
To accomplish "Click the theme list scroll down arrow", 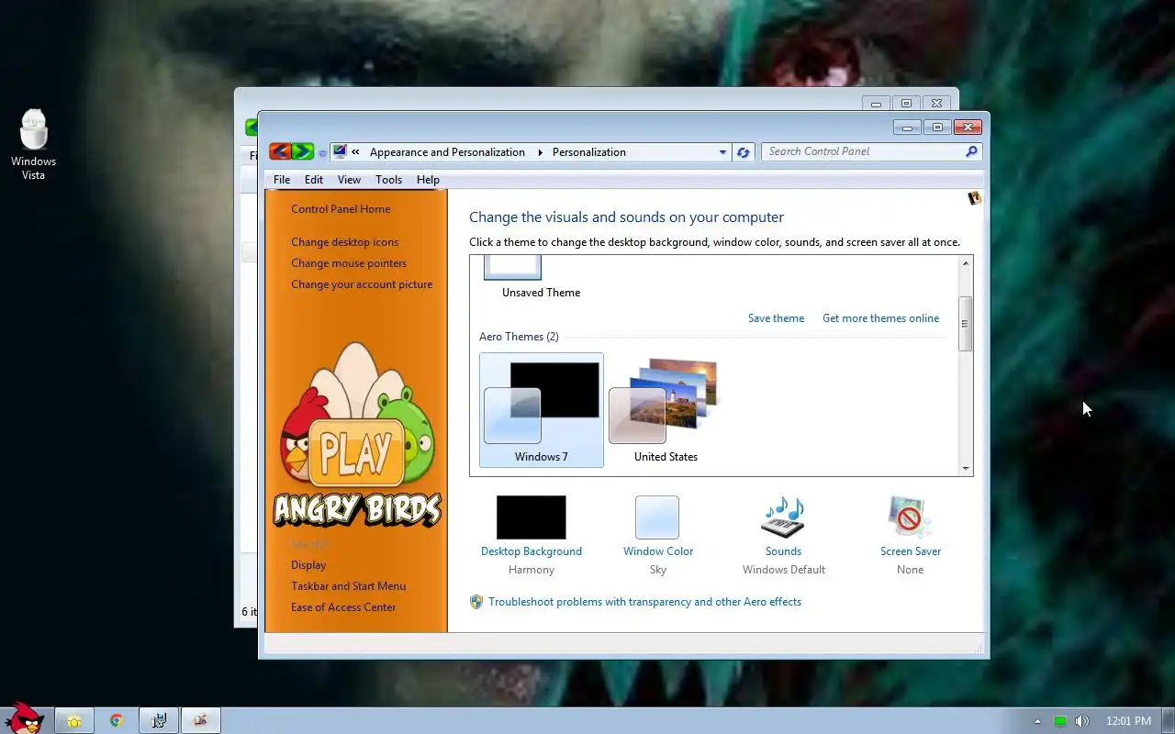I will [965, 468].
